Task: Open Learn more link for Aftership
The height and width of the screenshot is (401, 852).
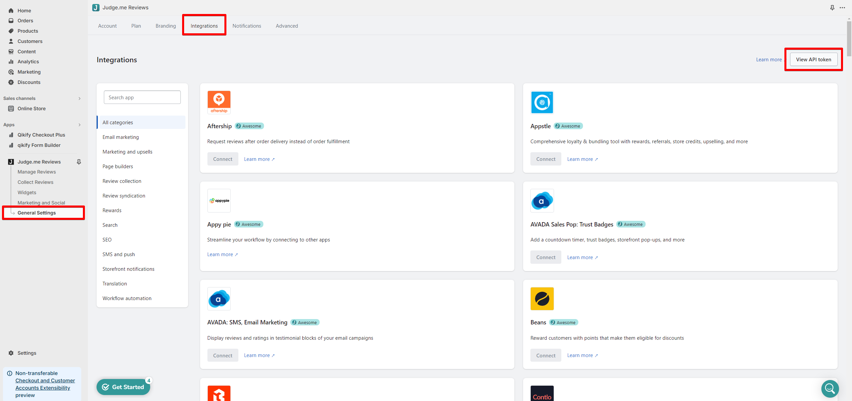Action: [x=259, y=159]
